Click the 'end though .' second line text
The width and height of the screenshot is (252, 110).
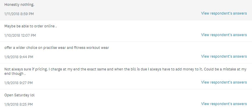pyautogui.click(x=15, y=74)
